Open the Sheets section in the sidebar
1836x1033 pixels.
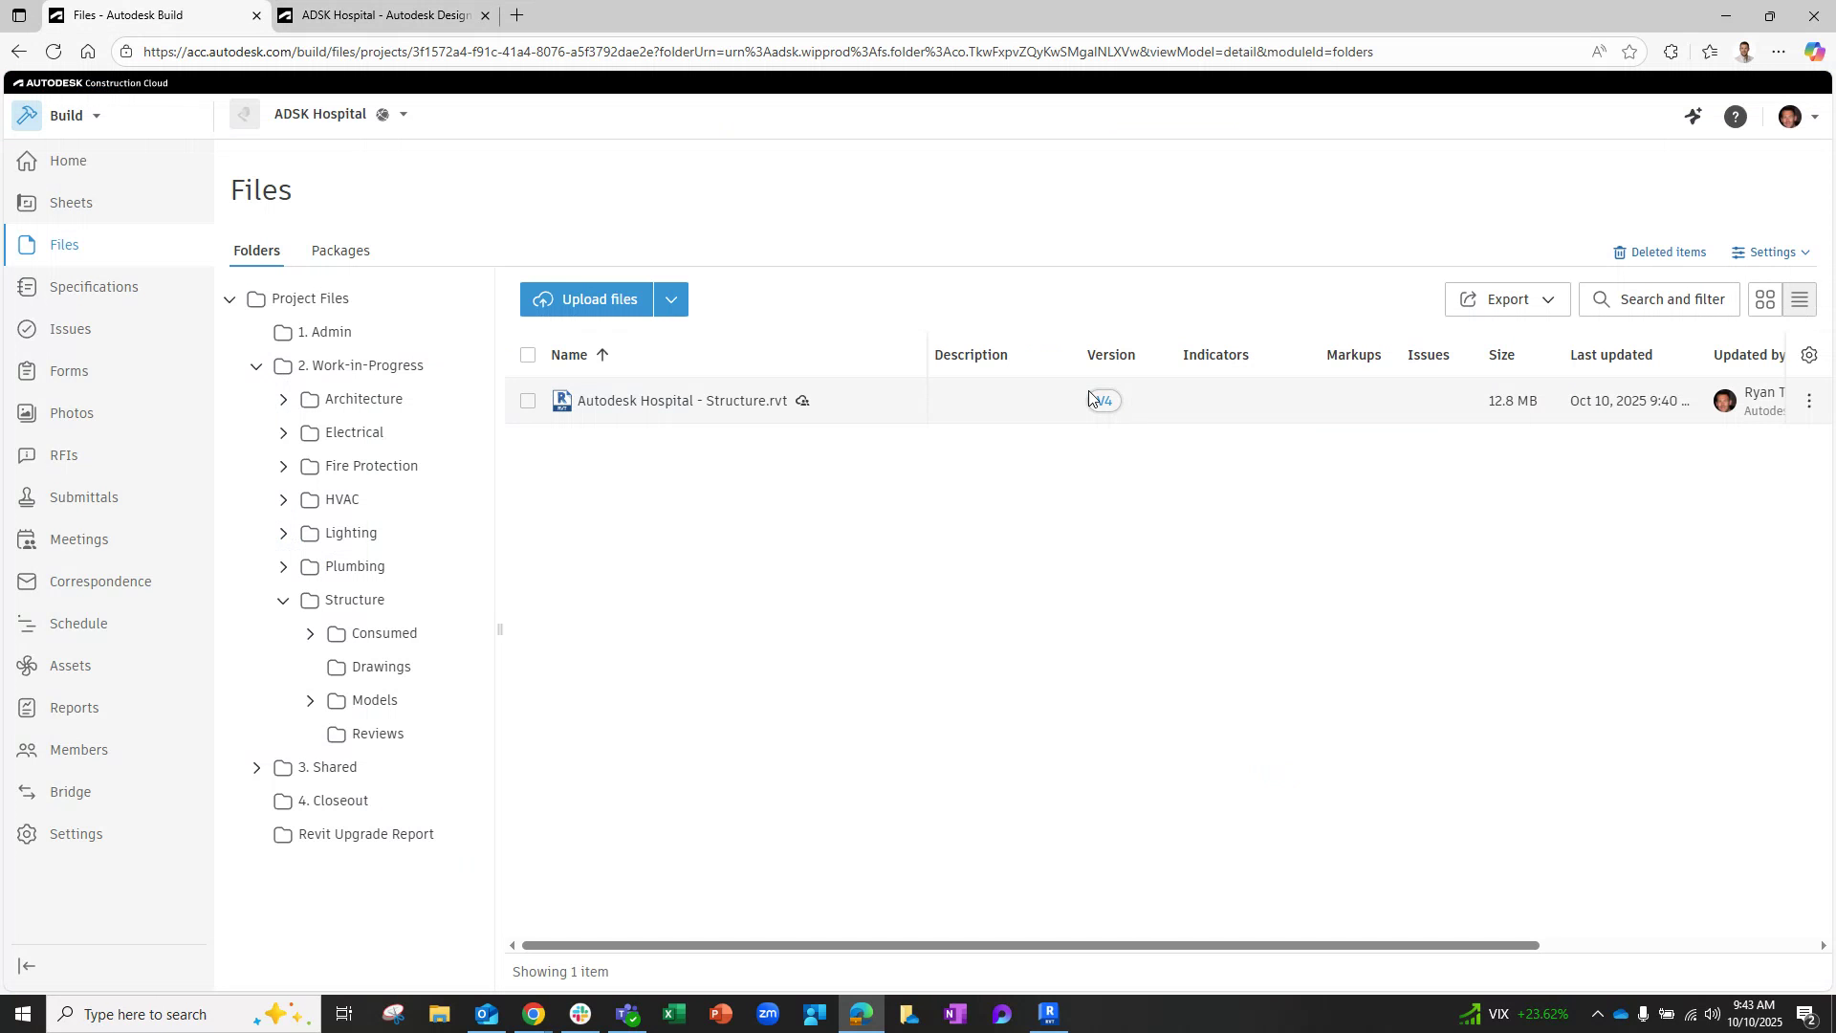(x=69, y=202)
